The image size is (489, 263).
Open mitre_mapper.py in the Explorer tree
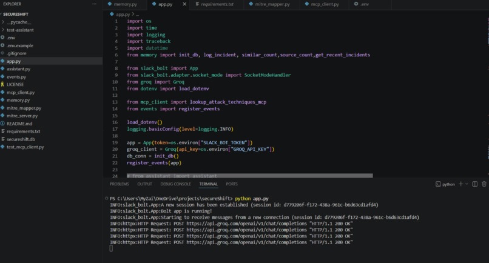(24, 108)
